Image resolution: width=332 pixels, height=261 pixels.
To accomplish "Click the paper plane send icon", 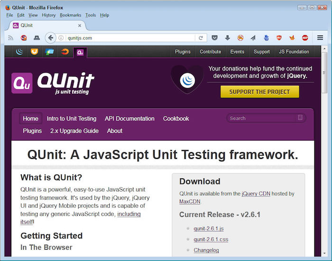I will (253, 38).
